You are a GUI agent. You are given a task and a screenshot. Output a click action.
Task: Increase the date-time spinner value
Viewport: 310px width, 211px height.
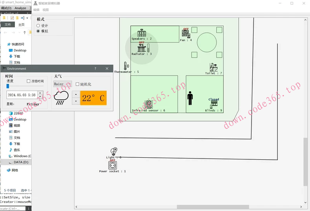[40, 93]
